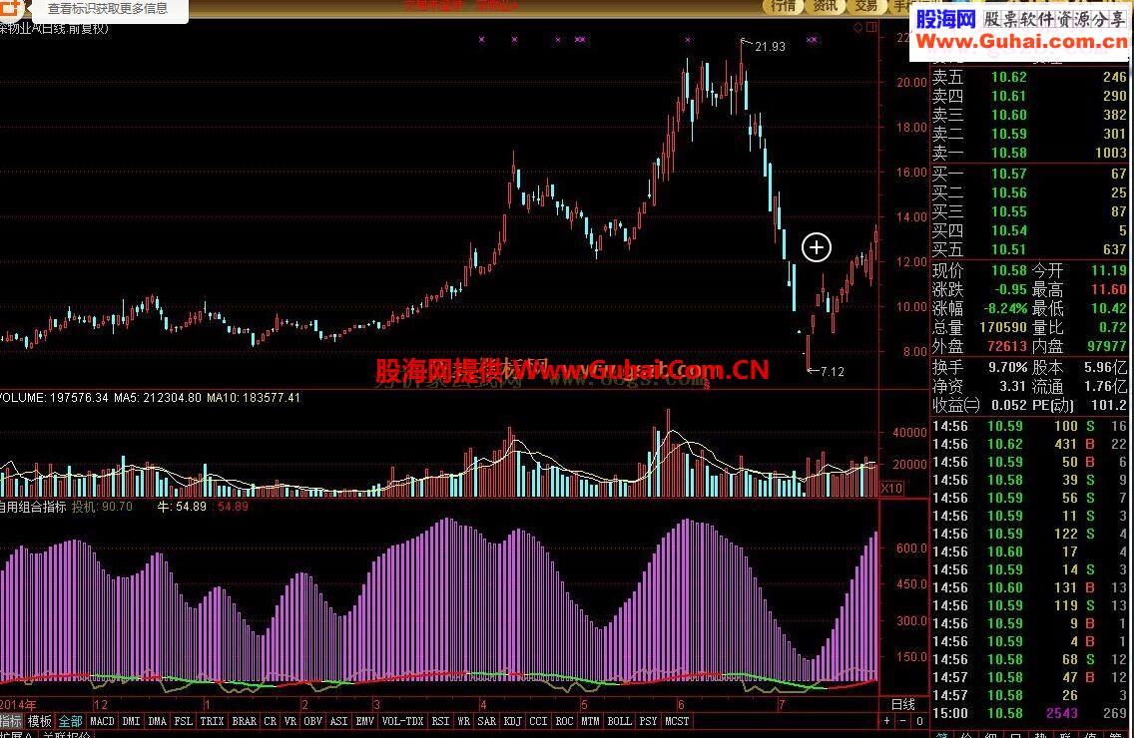Click the 换手 9.70% value
1134x738 pixels.
click(x=1007, y=367)
